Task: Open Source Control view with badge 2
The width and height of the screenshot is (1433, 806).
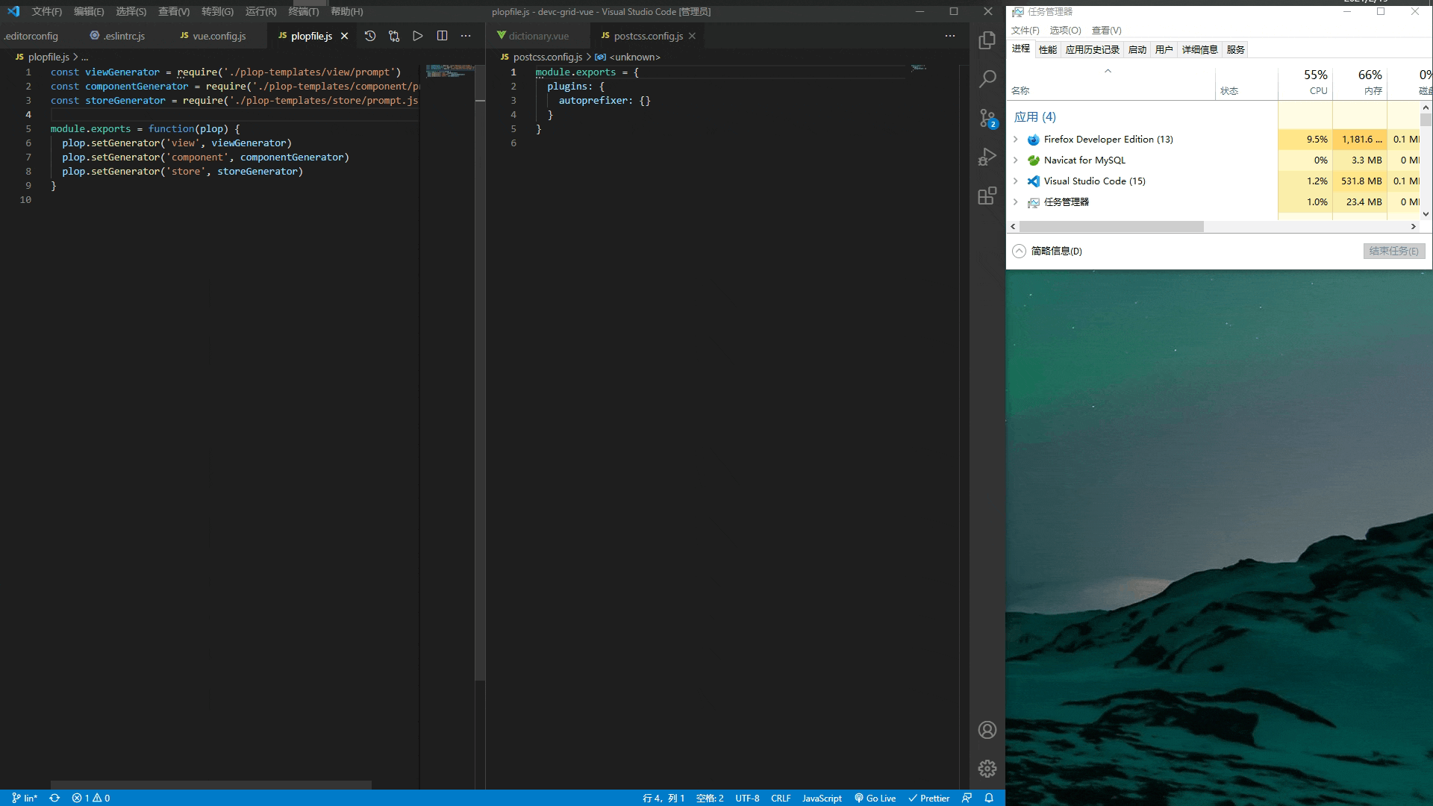Action: tap(987, 118)
